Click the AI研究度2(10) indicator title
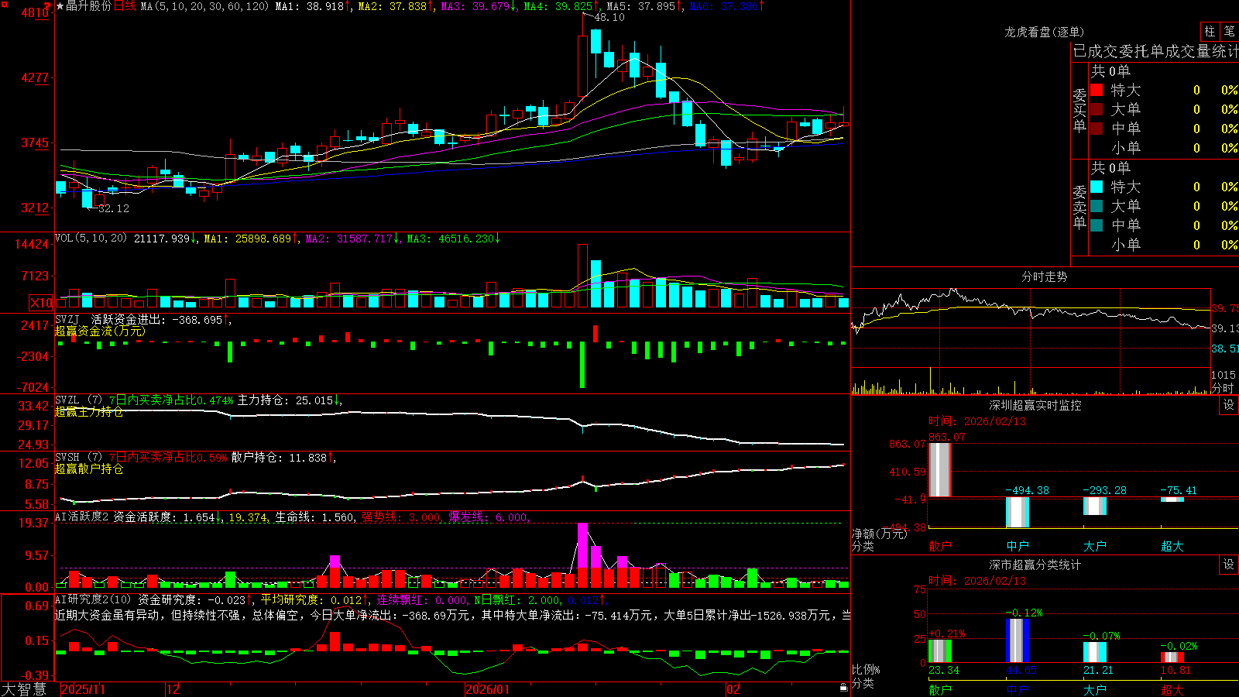This screenshot has height=697, width=1239. click(x=94, y=599)
